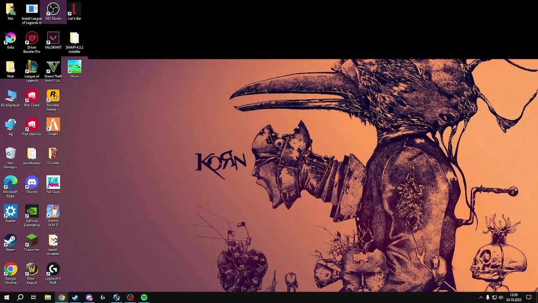This screenshot has height=303, width=538.
Task: Click the microphone tray icon
Action: [488, 298]
